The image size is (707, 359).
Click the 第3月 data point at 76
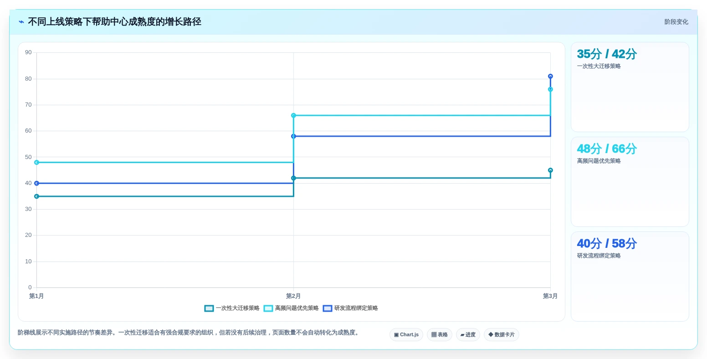(x=550, y=89)
